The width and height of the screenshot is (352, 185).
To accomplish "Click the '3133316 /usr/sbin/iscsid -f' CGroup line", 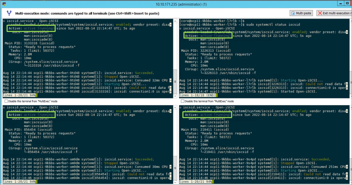I will (52, 65).
